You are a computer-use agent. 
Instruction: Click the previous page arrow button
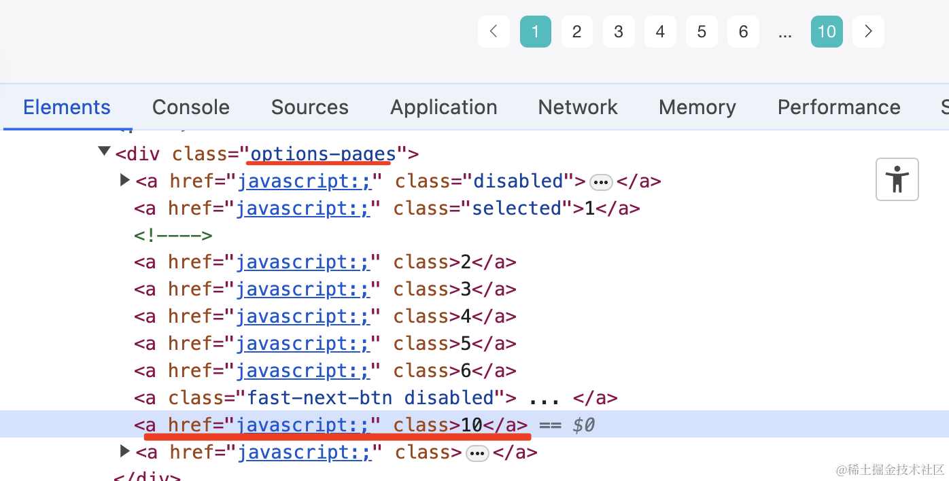[x=494, y=31]
